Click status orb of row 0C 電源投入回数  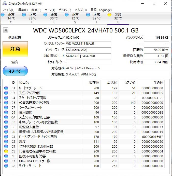click(x=6, y=127)
